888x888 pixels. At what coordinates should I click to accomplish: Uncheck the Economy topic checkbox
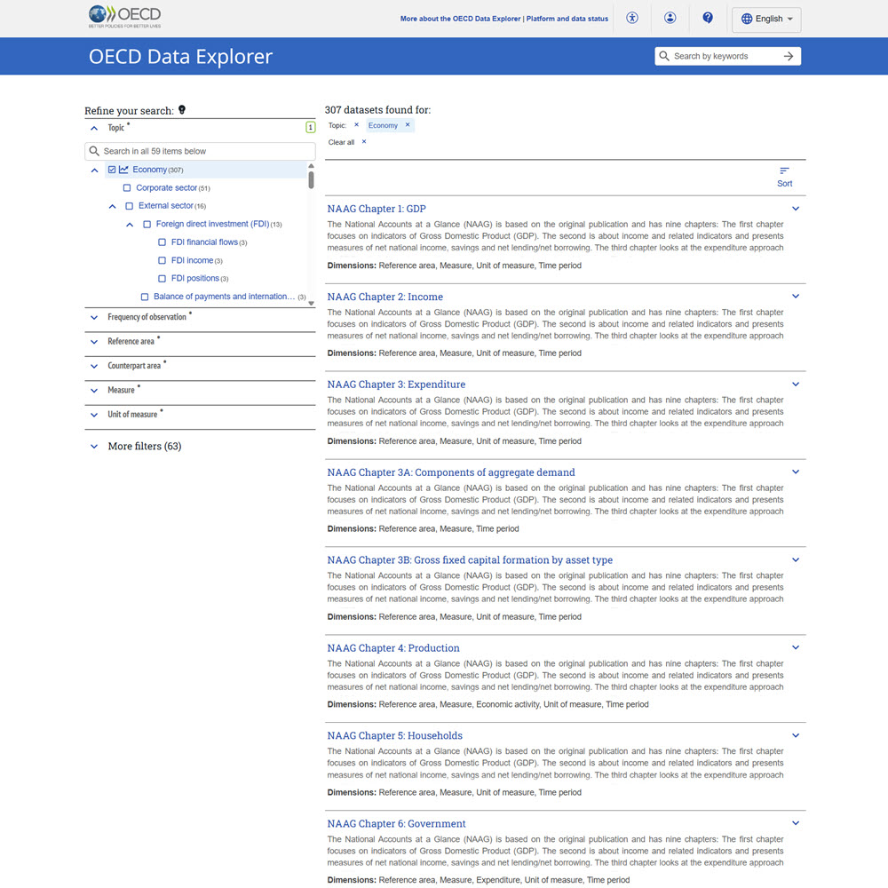[112, 170]
